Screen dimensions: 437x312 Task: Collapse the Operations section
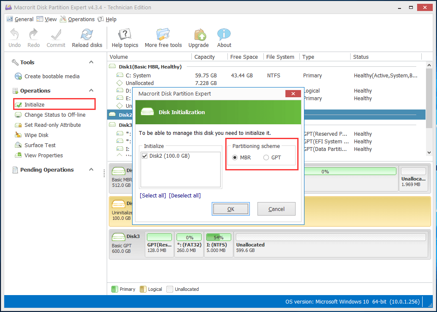[x=91, y=90]
